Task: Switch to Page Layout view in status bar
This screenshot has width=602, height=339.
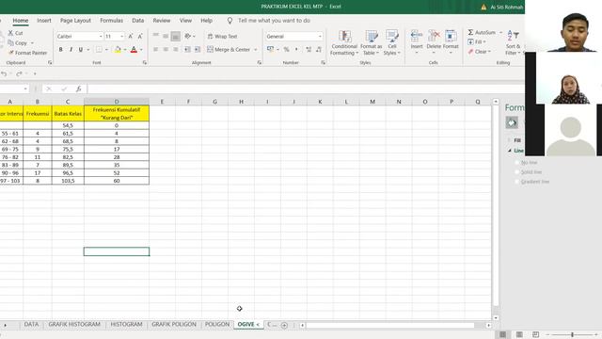Action: [519, 335]
